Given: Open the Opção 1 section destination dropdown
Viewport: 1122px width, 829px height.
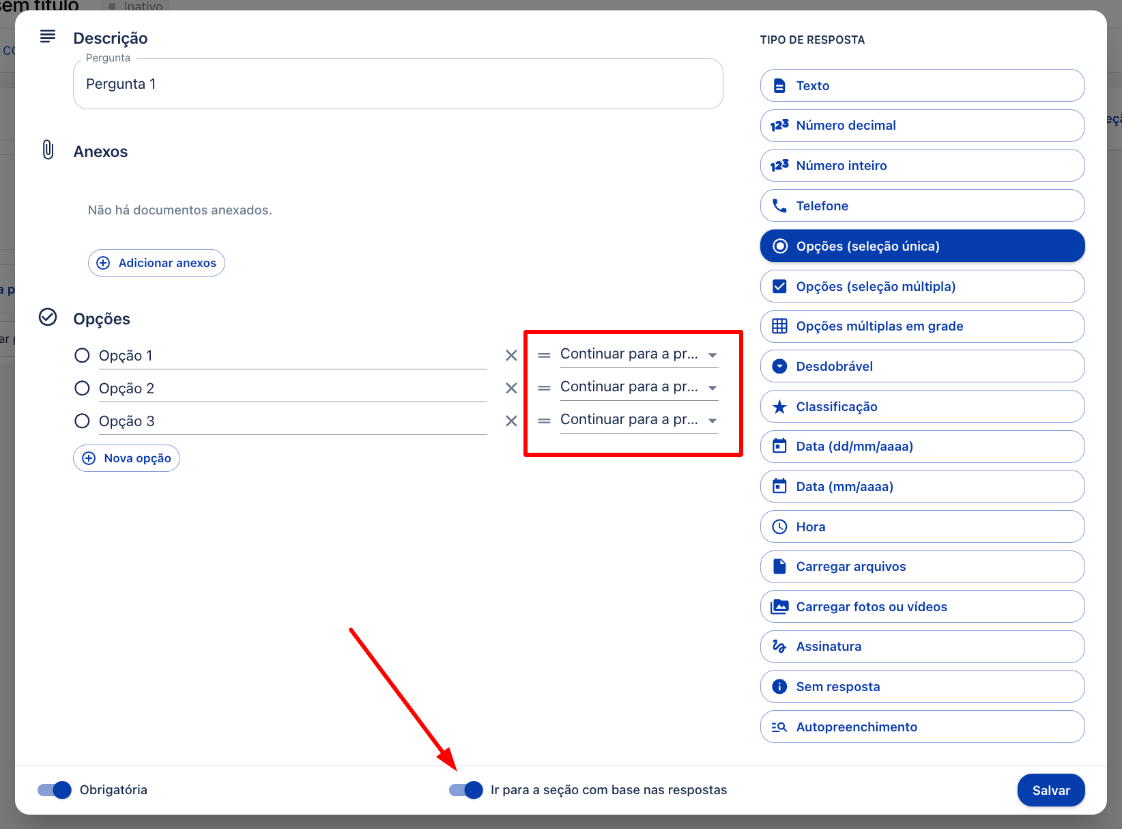Looking at the screenshot, I should [638, 354].
